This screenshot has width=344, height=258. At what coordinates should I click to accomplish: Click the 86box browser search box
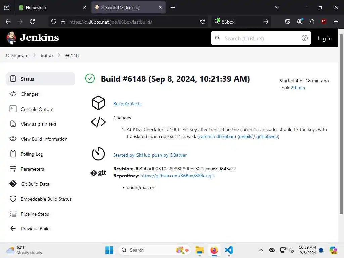click(x=241, y=22)
